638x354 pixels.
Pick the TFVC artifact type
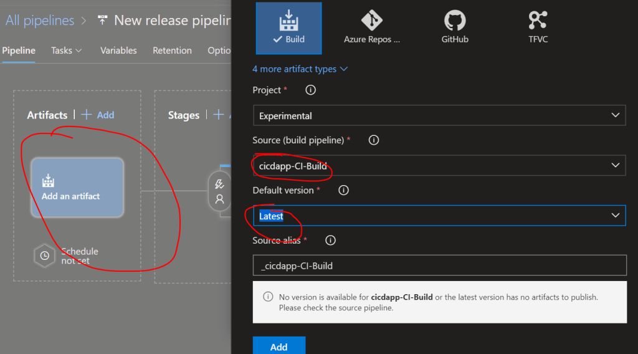537,28
